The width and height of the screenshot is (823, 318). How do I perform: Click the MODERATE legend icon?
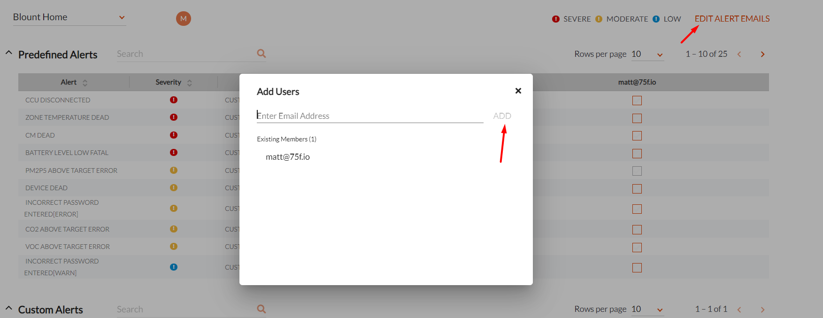pyautogui.click(x=599, y=19)
